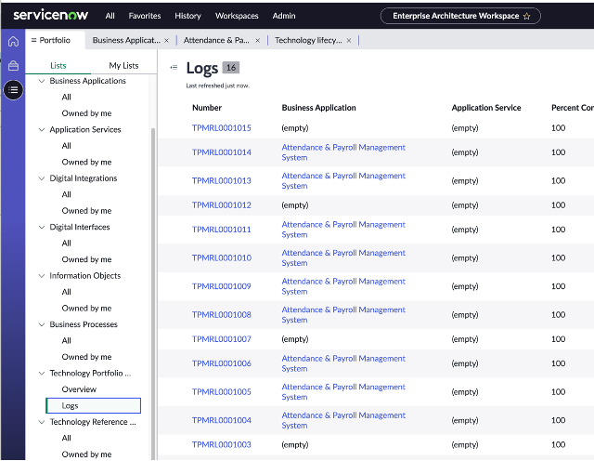Click the ServiceNow logo
Screen dimensions: 594x461
point(51,15)
